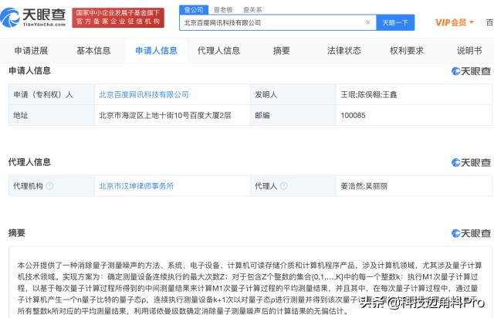The image size is (494, 318).
Task: Open the 申请人信息 section tab
Action: 156,50
